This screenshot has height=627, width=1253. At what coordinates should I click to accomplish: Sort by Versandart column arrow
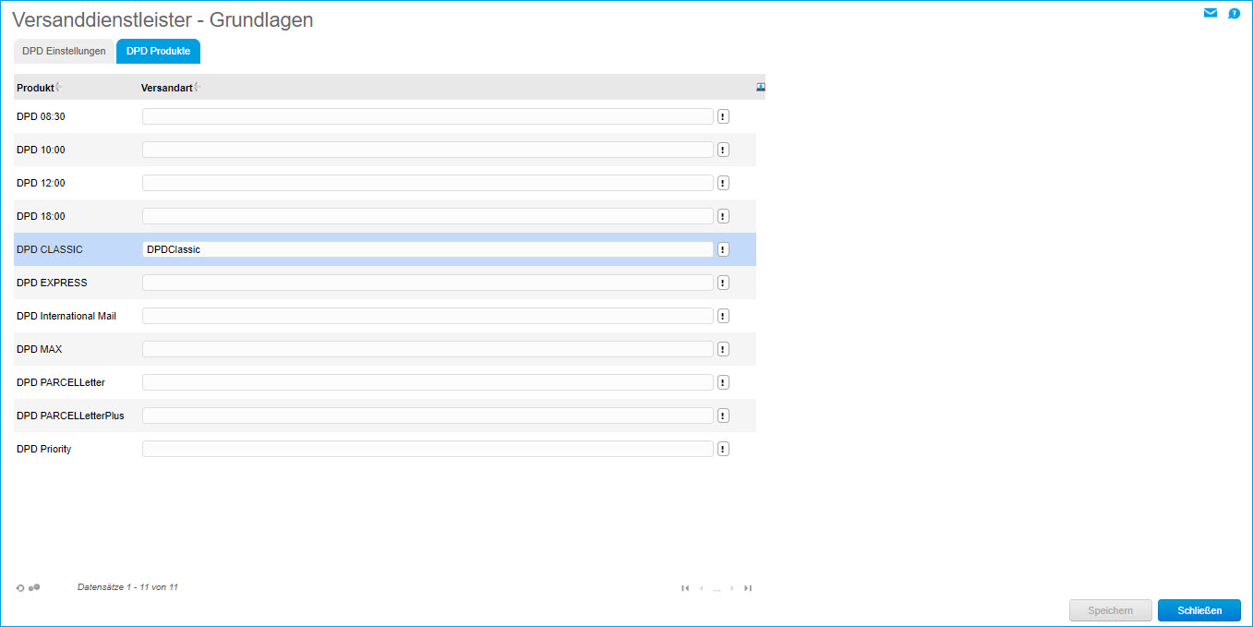point(197,87)
